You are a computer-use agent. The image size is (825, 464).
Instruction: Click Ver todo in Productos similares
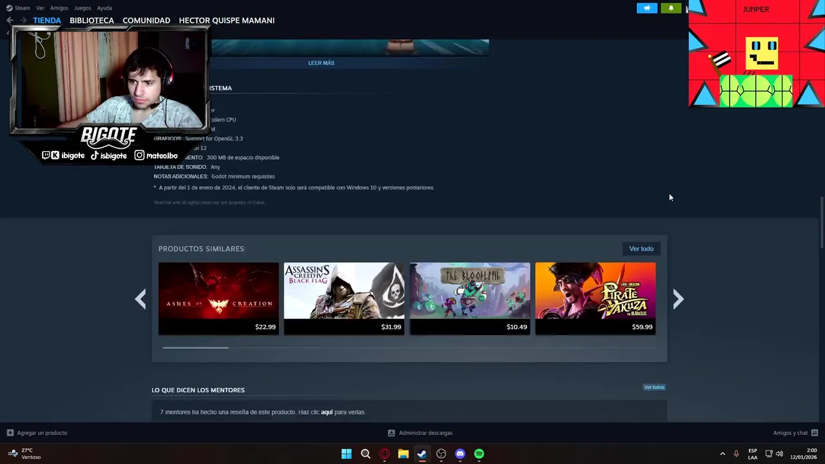pos(641,249)
